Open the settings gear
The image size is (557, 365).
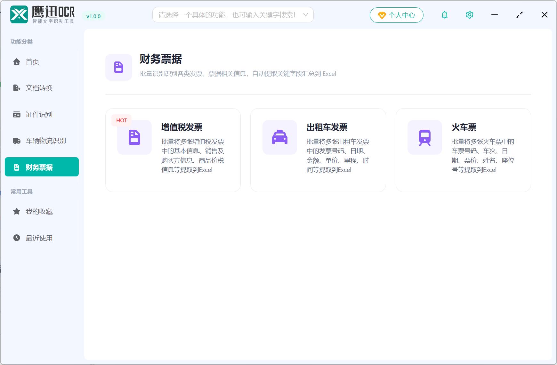(469, 14)
